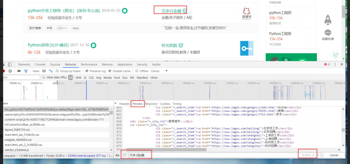Image resolution: width=350 pixels, height=164 pixels.
Task: Open the DevTools more options menu
Action: coord(335,64)
